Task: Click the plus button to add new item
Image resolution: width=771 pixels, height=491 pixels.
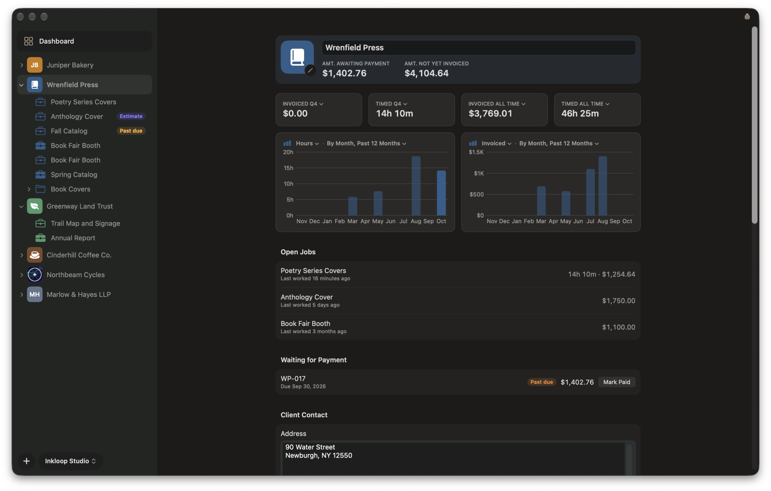Action: (27, 461)
